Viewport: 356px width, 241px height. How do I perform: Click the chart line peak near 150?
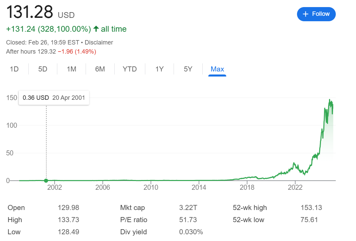pyautogui.click(x=329, y=100)
